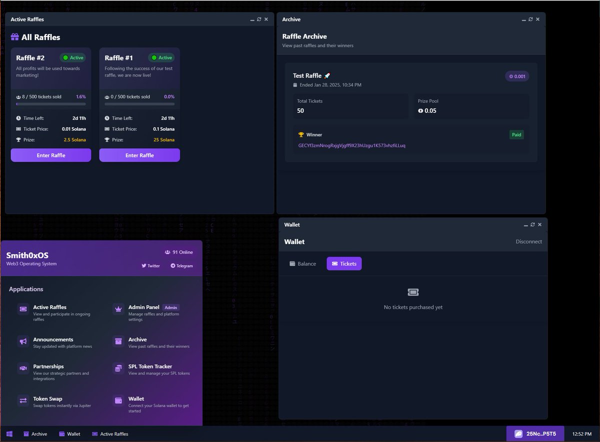Click the Smith0xOS title
The height and width of the screenshot is (442, 600).
tap(27, 255)
